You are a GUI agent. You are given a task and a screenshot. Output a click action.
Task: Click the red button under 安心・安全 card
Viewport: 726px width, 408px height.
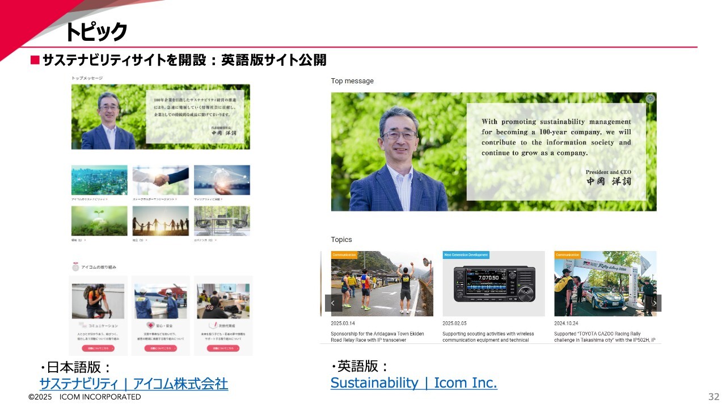[x=161, y=348]
